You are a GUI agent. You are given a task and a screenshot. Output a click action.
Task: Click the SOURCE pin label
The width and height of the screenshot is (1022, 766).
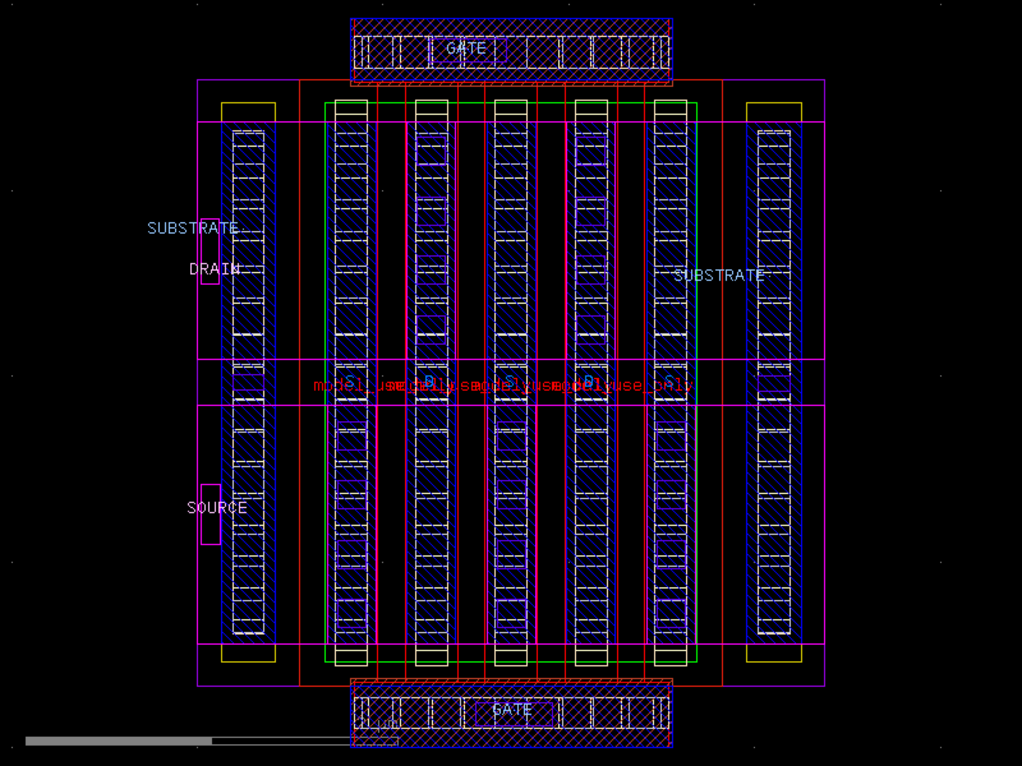[217, 508]
